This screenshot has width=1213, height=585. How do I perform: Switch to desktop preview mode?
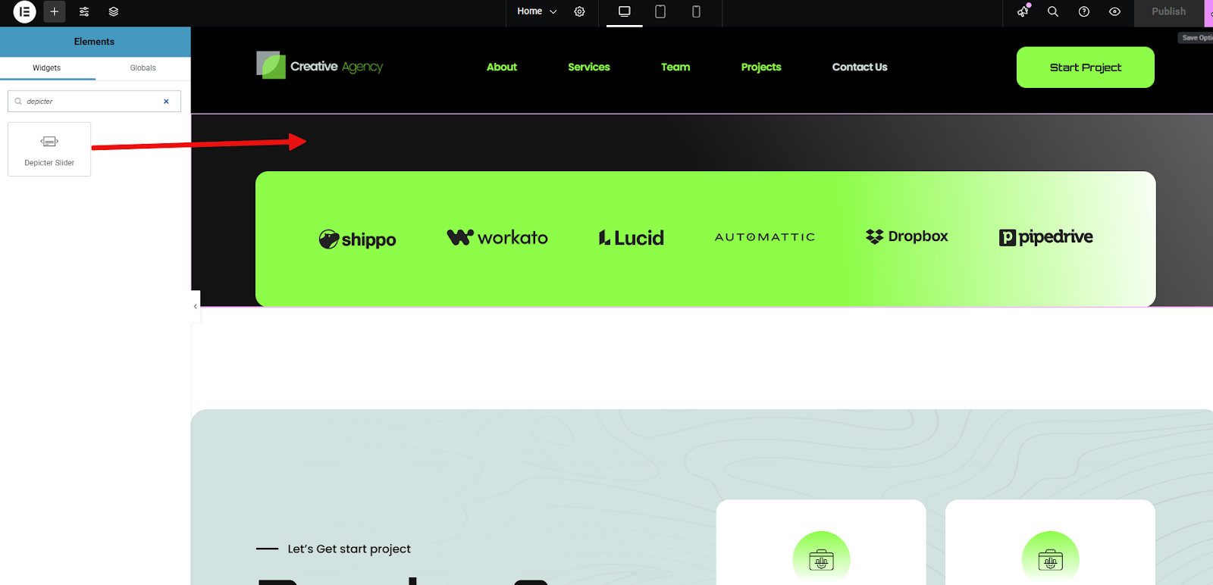[x=625, y=11]
